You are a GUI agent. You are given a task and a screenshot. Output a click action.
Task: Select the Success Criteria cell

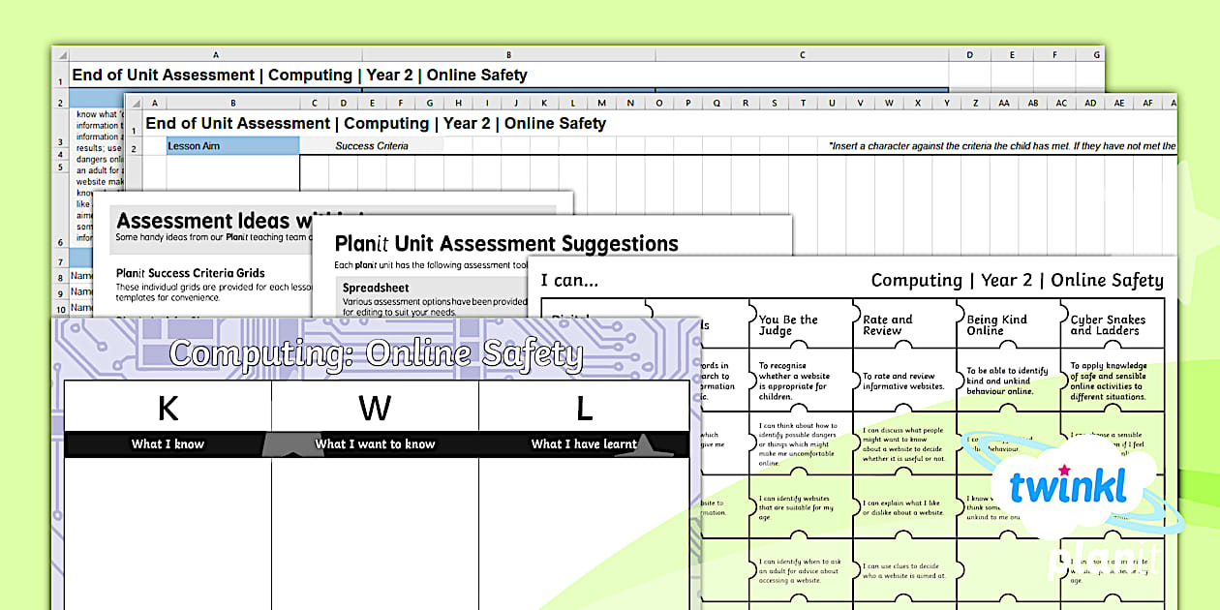(x=371, y=146)
